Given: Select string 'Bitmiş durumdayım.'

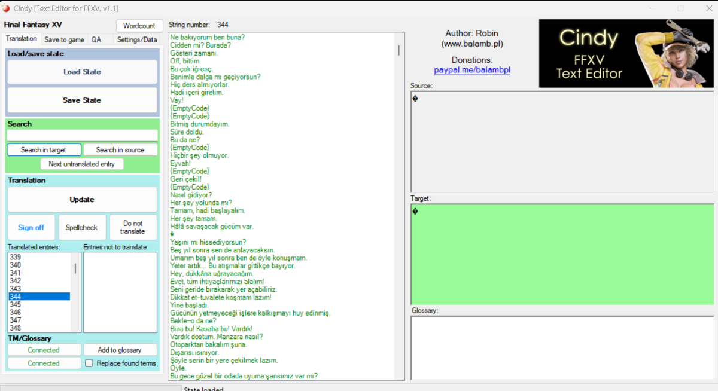Looking at the screenshot, I should pos(199,124).
